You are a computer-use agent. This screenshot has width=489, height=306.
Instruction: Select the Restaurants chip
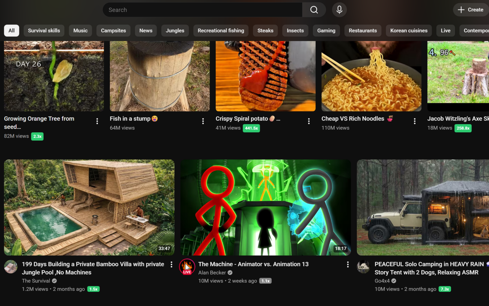click(x=363, y=31)
